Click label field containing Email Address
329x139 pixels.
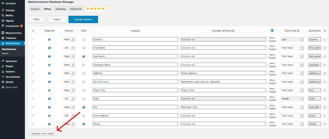(x=135, y=116)
